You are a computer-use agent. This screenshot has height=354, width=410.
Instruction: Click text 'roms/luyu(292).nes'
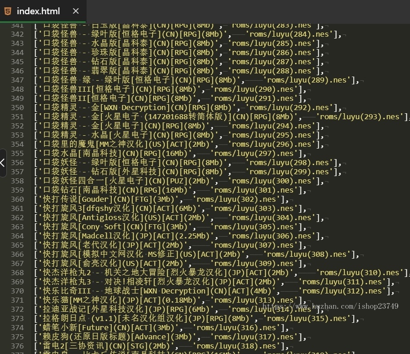(289, 108)
